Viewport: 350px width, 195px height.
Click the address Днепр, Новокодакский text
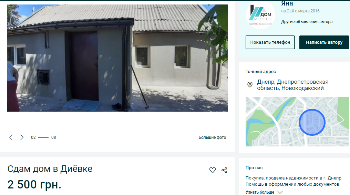[x=292, y=85]
